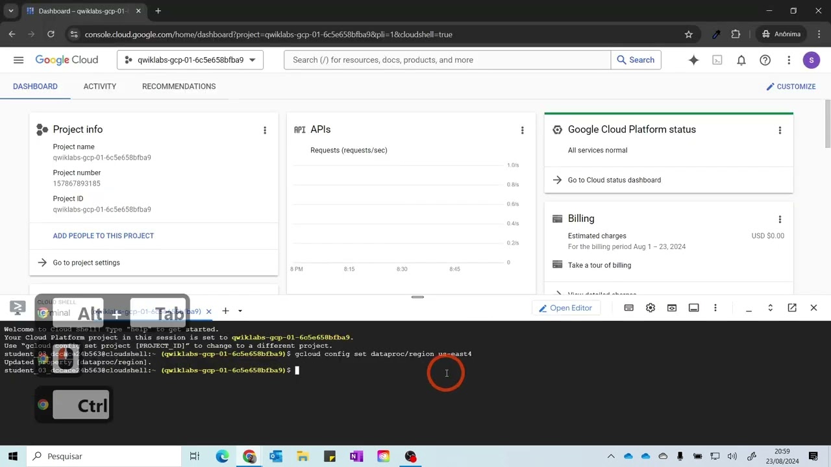Open the Windows Start menu
Image resolution: width=831 pixels, height=467 pixels.
[12, 456]
